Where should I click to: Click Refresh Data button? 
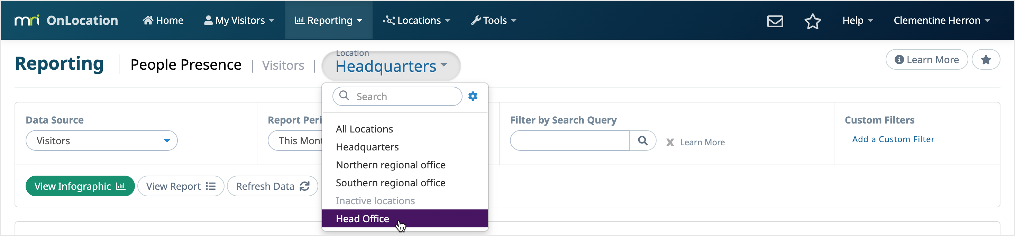pyautogui.click(x=272, y=186)
